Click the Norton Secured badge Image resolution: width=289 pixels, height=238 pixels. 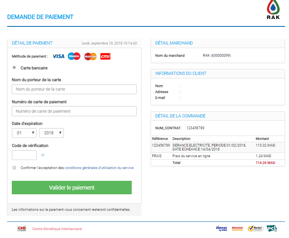pos(255,229)
